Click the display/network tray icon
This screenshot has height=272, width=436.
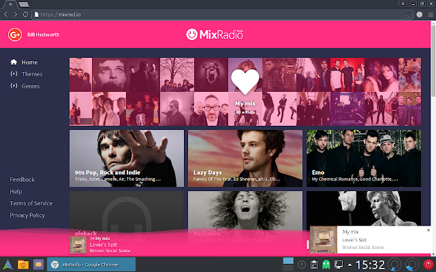coord(339,265)
